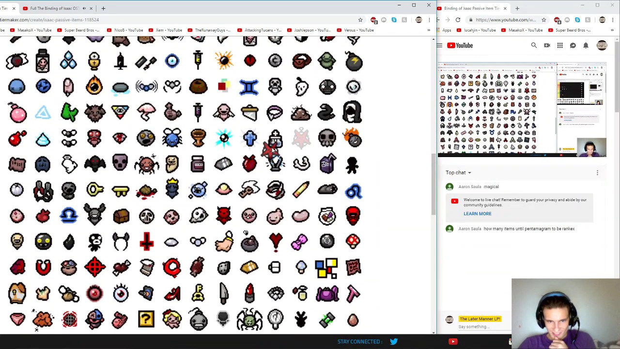Image resolution: width=620 pixels, height=349 pixels.
Task: Expand right browser bookmarks overflow chevron
Action: [x=612, y=30]
